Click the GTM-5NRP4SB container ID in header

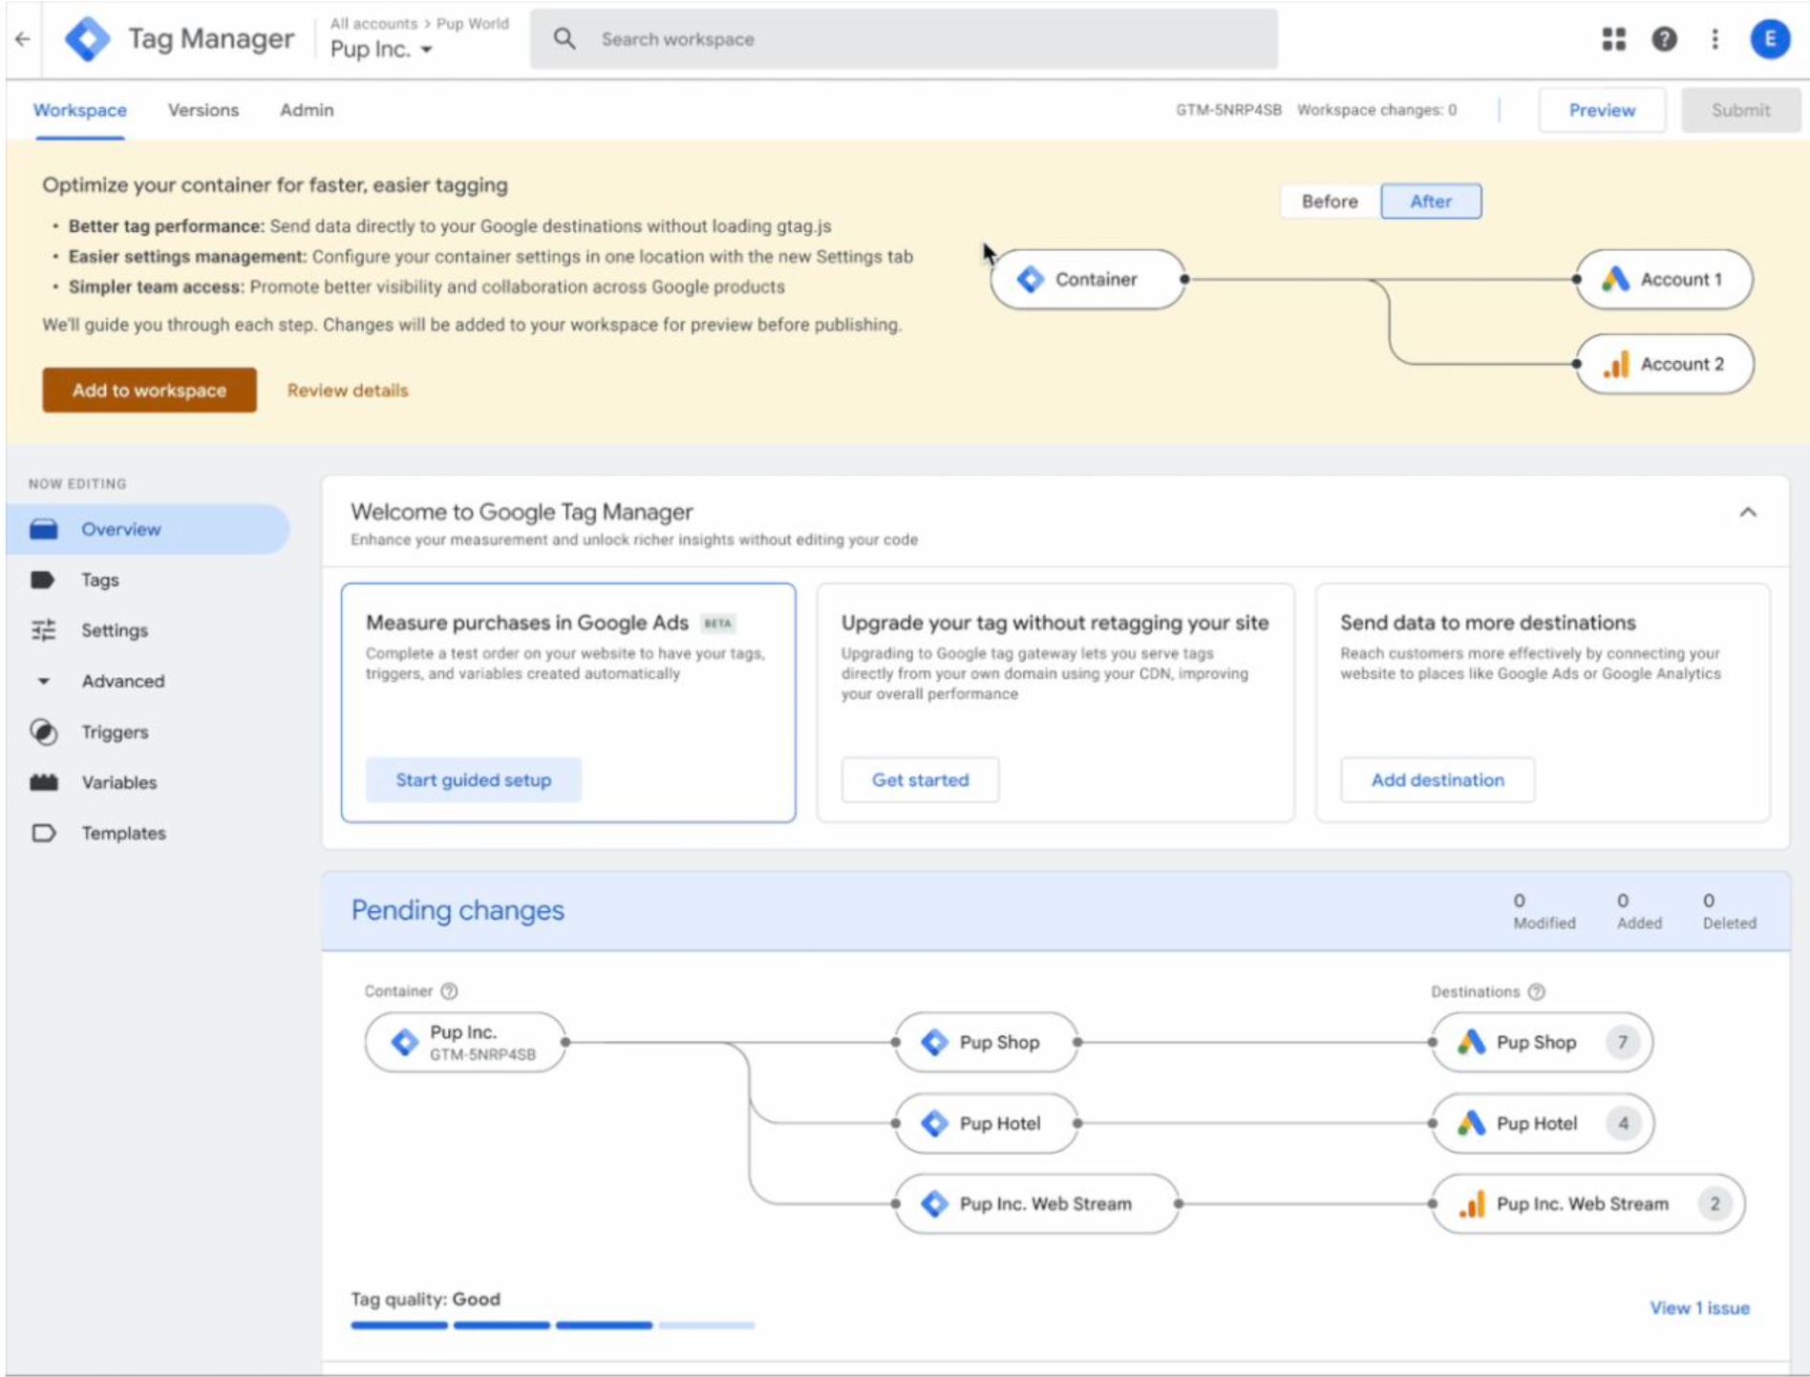[x=1228, y=110]
